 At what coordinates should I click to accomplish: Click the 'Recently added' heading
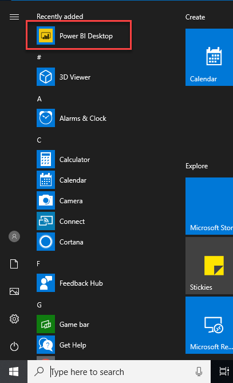click(x=60, y=17)
